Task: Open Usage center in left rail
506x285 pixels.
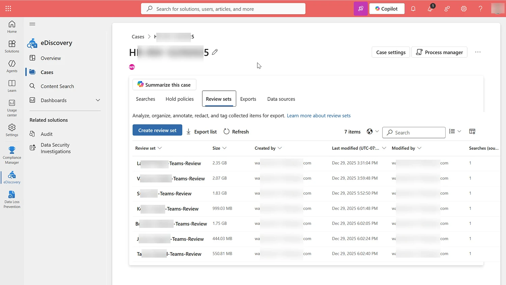Action: click(12, 108)
